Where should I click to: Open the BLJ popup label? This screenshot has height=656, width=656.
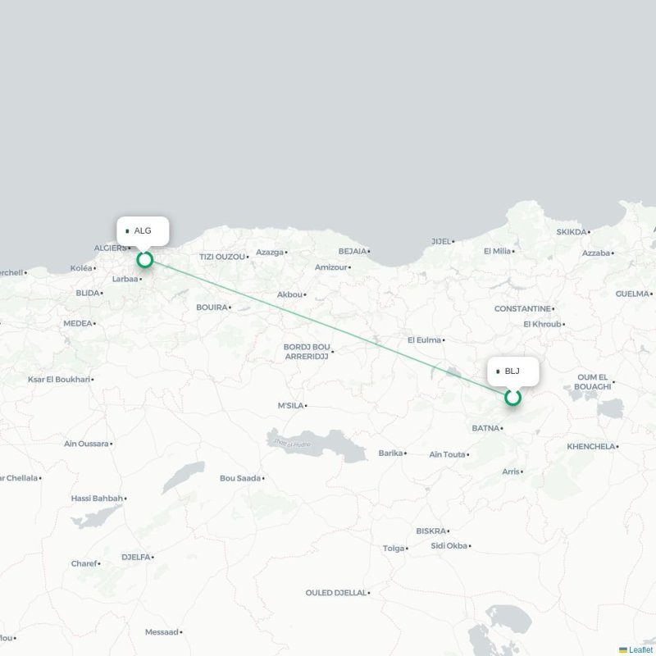click(513, 371)
